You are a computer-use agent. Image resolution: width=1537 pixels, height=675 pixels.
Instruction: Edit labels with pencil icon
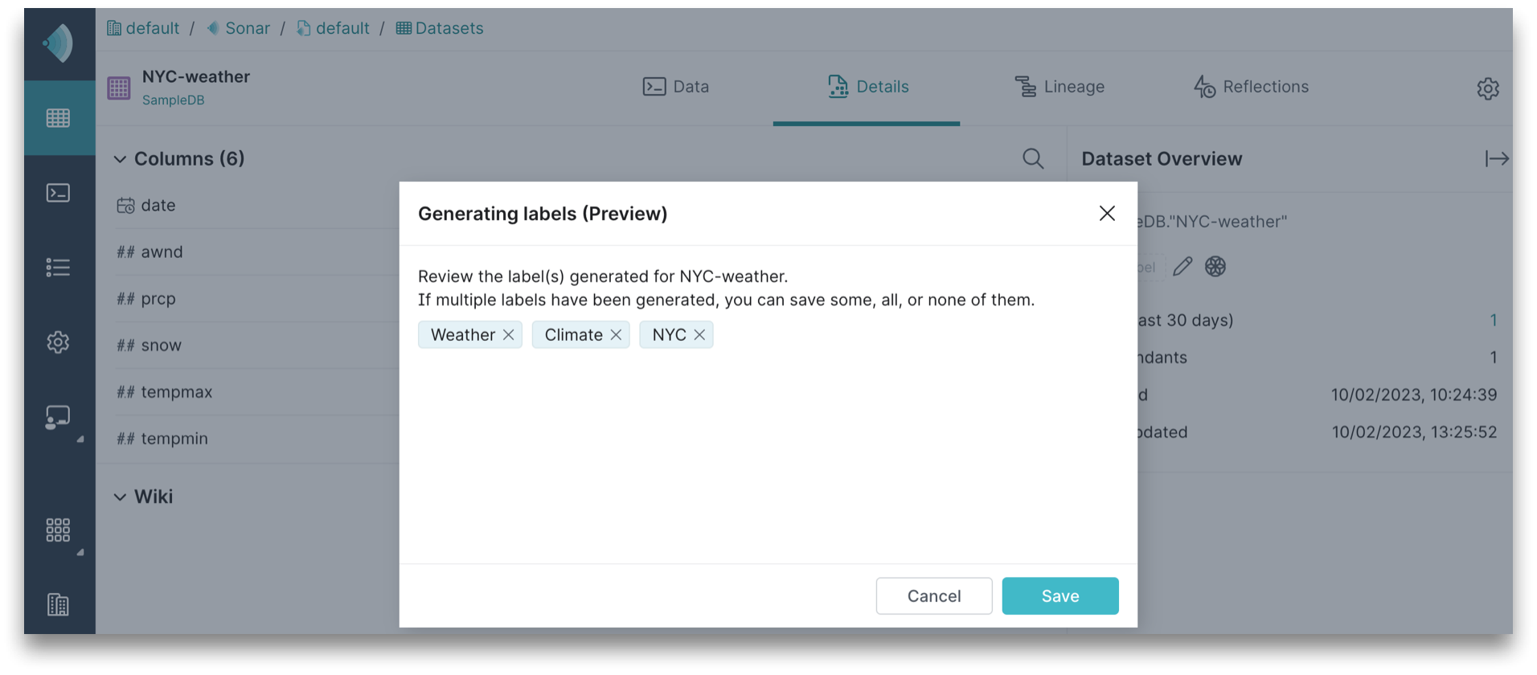click(x=1182, y=267)
